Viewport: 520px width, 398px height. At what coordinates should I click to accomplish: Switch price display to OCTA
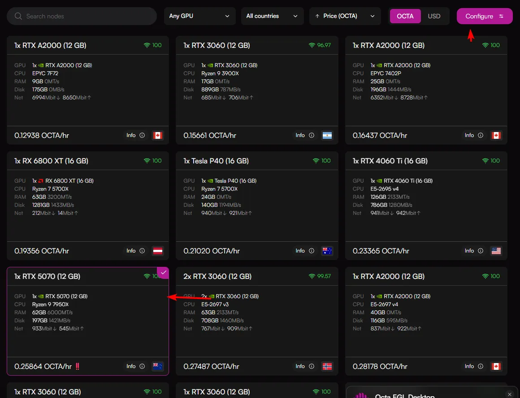(405, 16)
